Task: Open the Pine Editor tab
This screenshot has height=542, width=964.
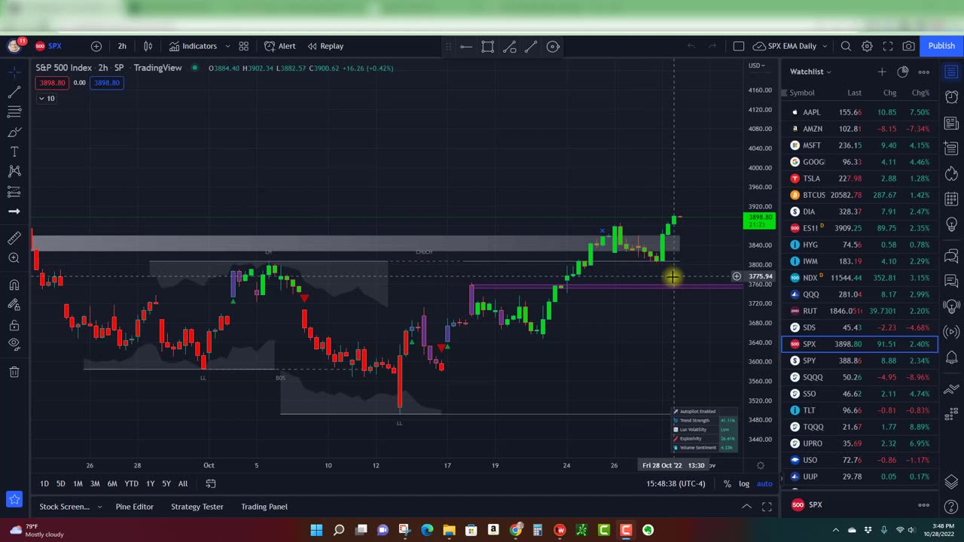Action: click(x=134, y=507)
